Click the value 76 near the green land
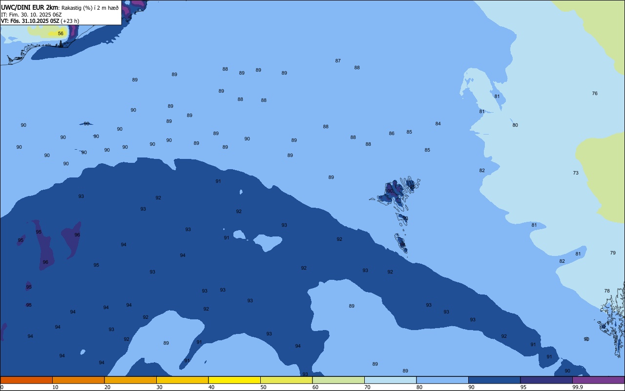The width and height of the screenshot is (625, 391). tap(595, 94)
